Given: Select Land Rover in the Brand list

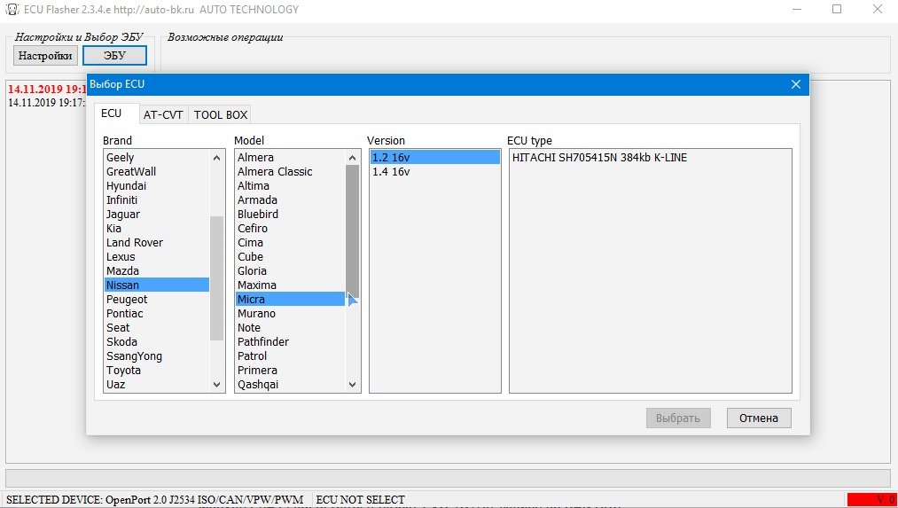Looking at the screenshot, I should point(156,243).
